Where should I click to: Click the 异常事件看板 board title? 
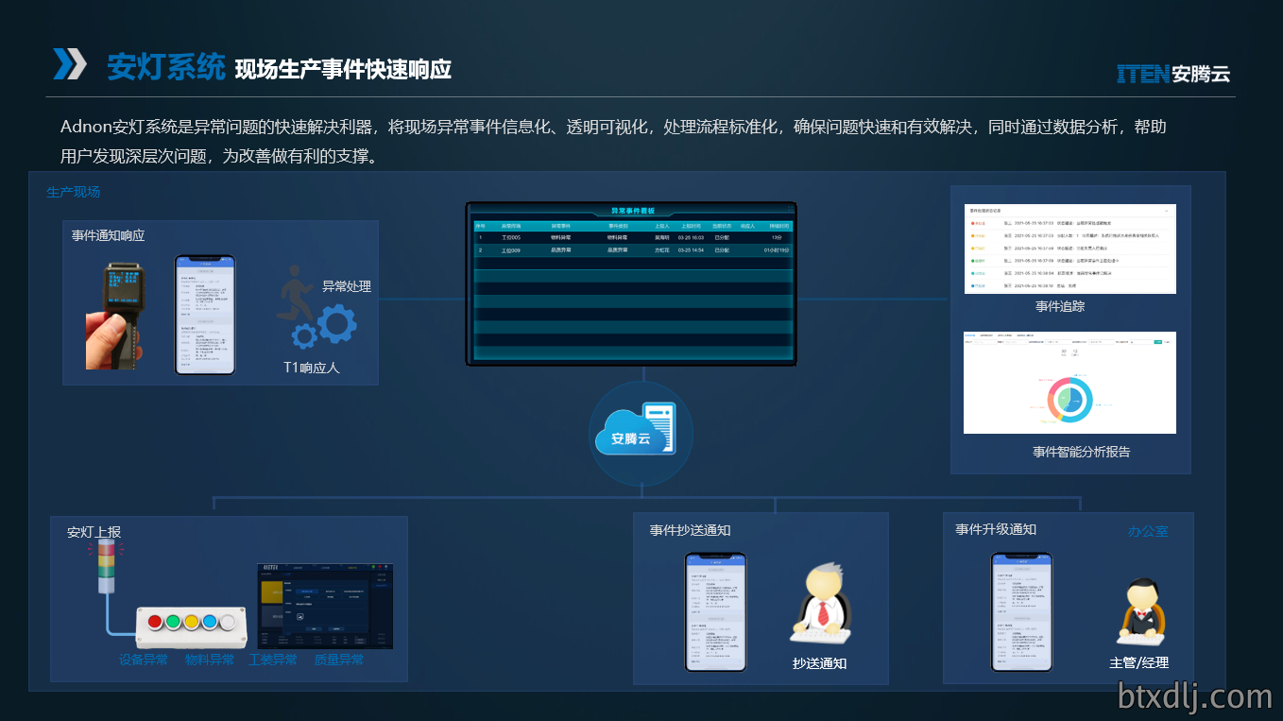pos(632,211)
